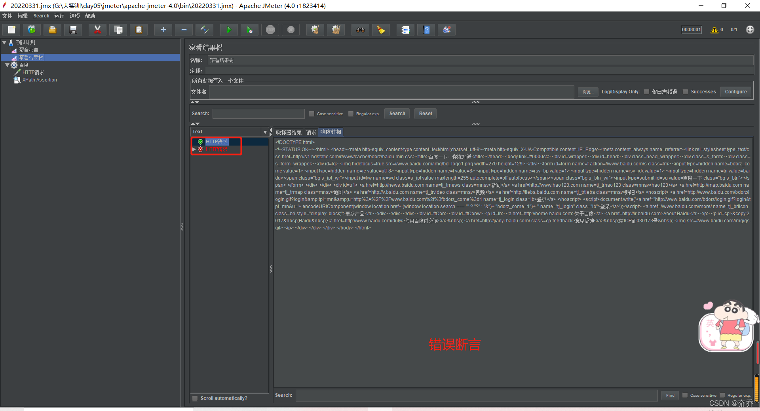Click the Configure button
This screenshot has width=760, height=411.
click(736, 92)
